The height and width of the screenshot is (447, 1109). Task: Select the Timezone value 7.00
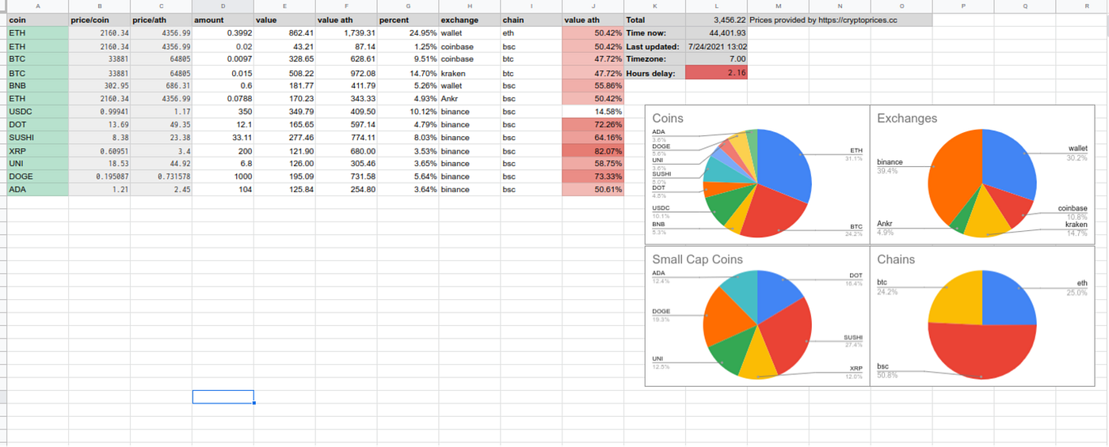pyautogui.click(x=716, y=59)
